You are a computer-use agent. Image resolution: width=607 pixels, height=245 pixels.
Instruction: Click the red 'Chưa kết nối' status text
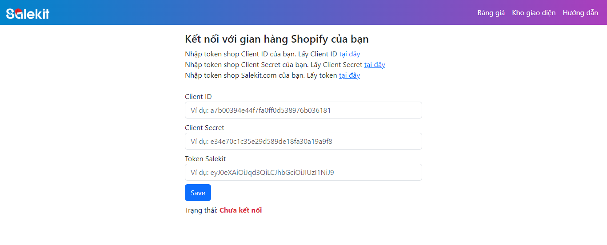pyautogui.click(x=240, y=210)
